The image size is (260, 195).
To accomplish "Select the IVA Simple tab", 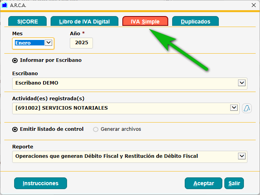I will tap(145, 21).
